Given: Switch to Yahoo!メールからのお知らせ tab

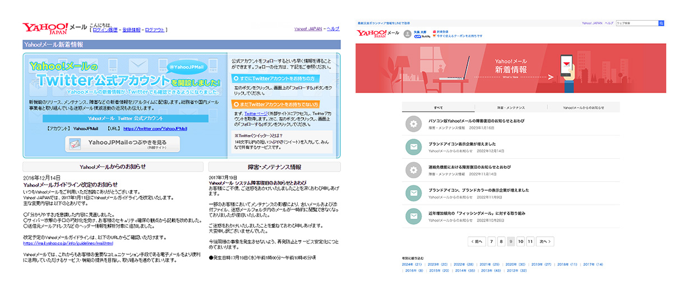Looking at the screenshot, I should coord(584,107).
